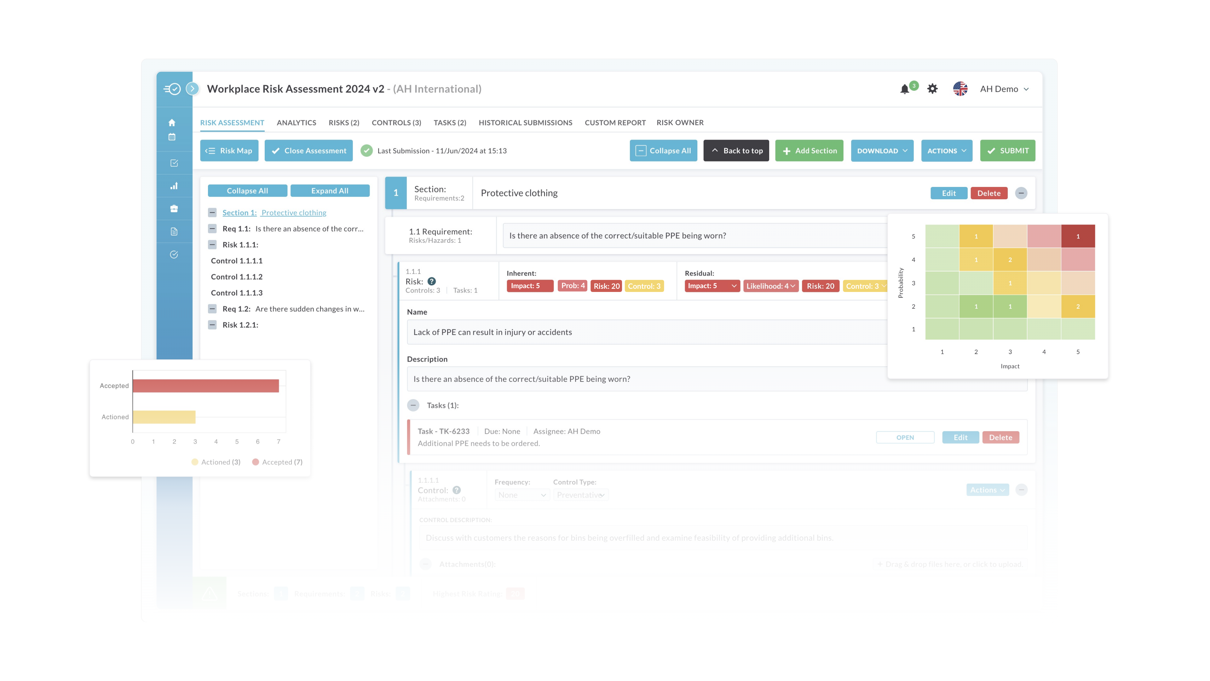Collapse Req 1.2 tree node

[x=212, y=309]
